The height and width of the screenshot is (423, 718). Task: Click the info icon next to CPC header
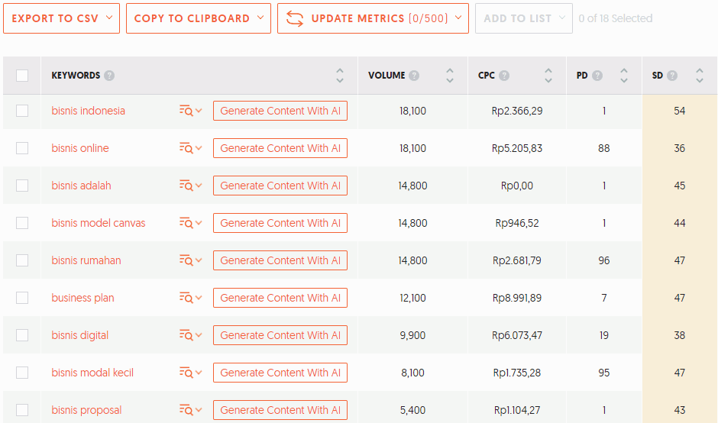click(x=504, y=76)
